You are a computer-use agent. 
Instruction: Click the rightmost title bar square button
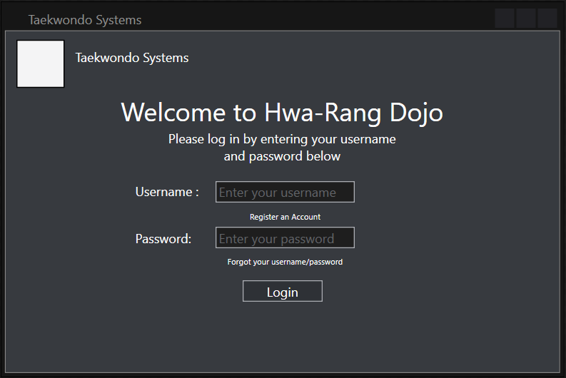(547, 19)
